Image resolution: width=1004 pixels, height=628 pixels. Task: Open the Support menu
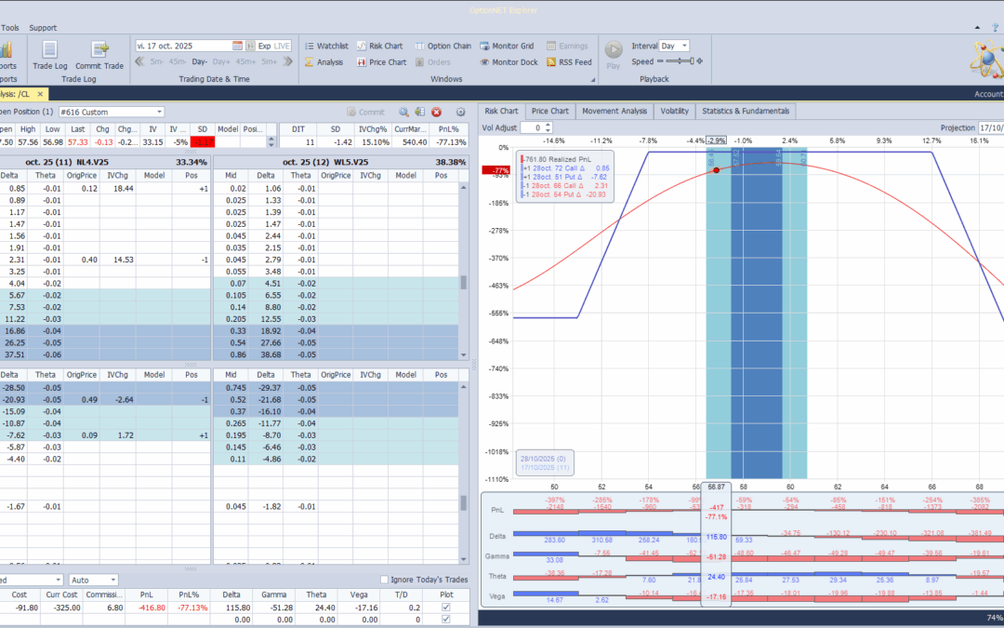click(43, 28)
